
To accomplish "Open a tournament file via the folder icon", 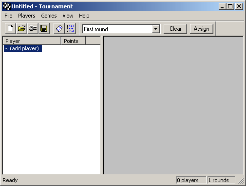I will 21,28.
